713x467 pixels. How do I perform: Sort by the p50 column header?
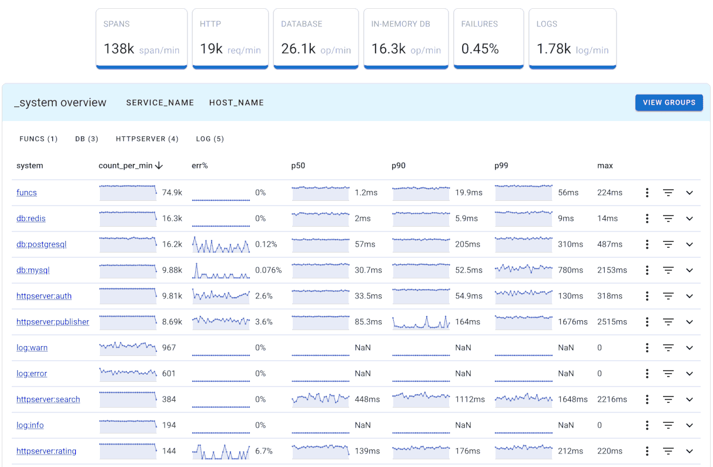pos(298,166)
